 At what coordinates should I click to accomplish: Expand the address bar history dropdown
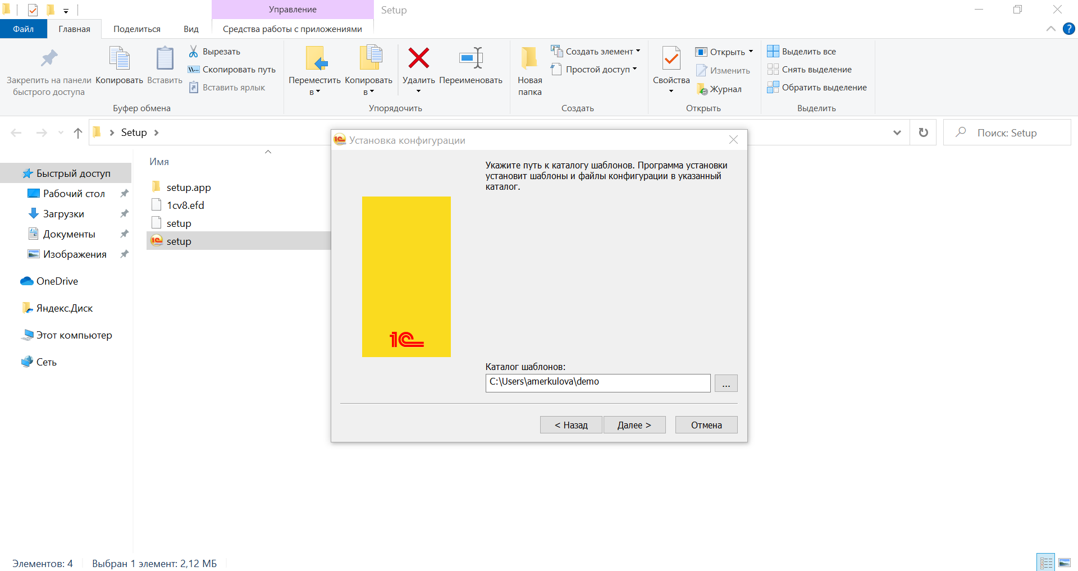(897, 133)
